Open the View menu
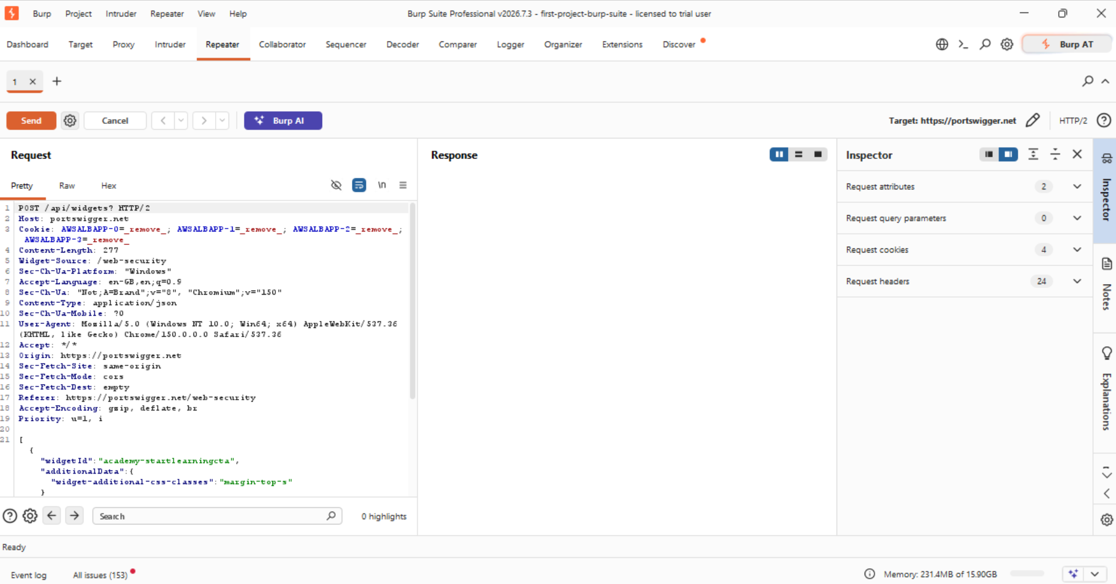The image size is (1116, 584). 206,13
